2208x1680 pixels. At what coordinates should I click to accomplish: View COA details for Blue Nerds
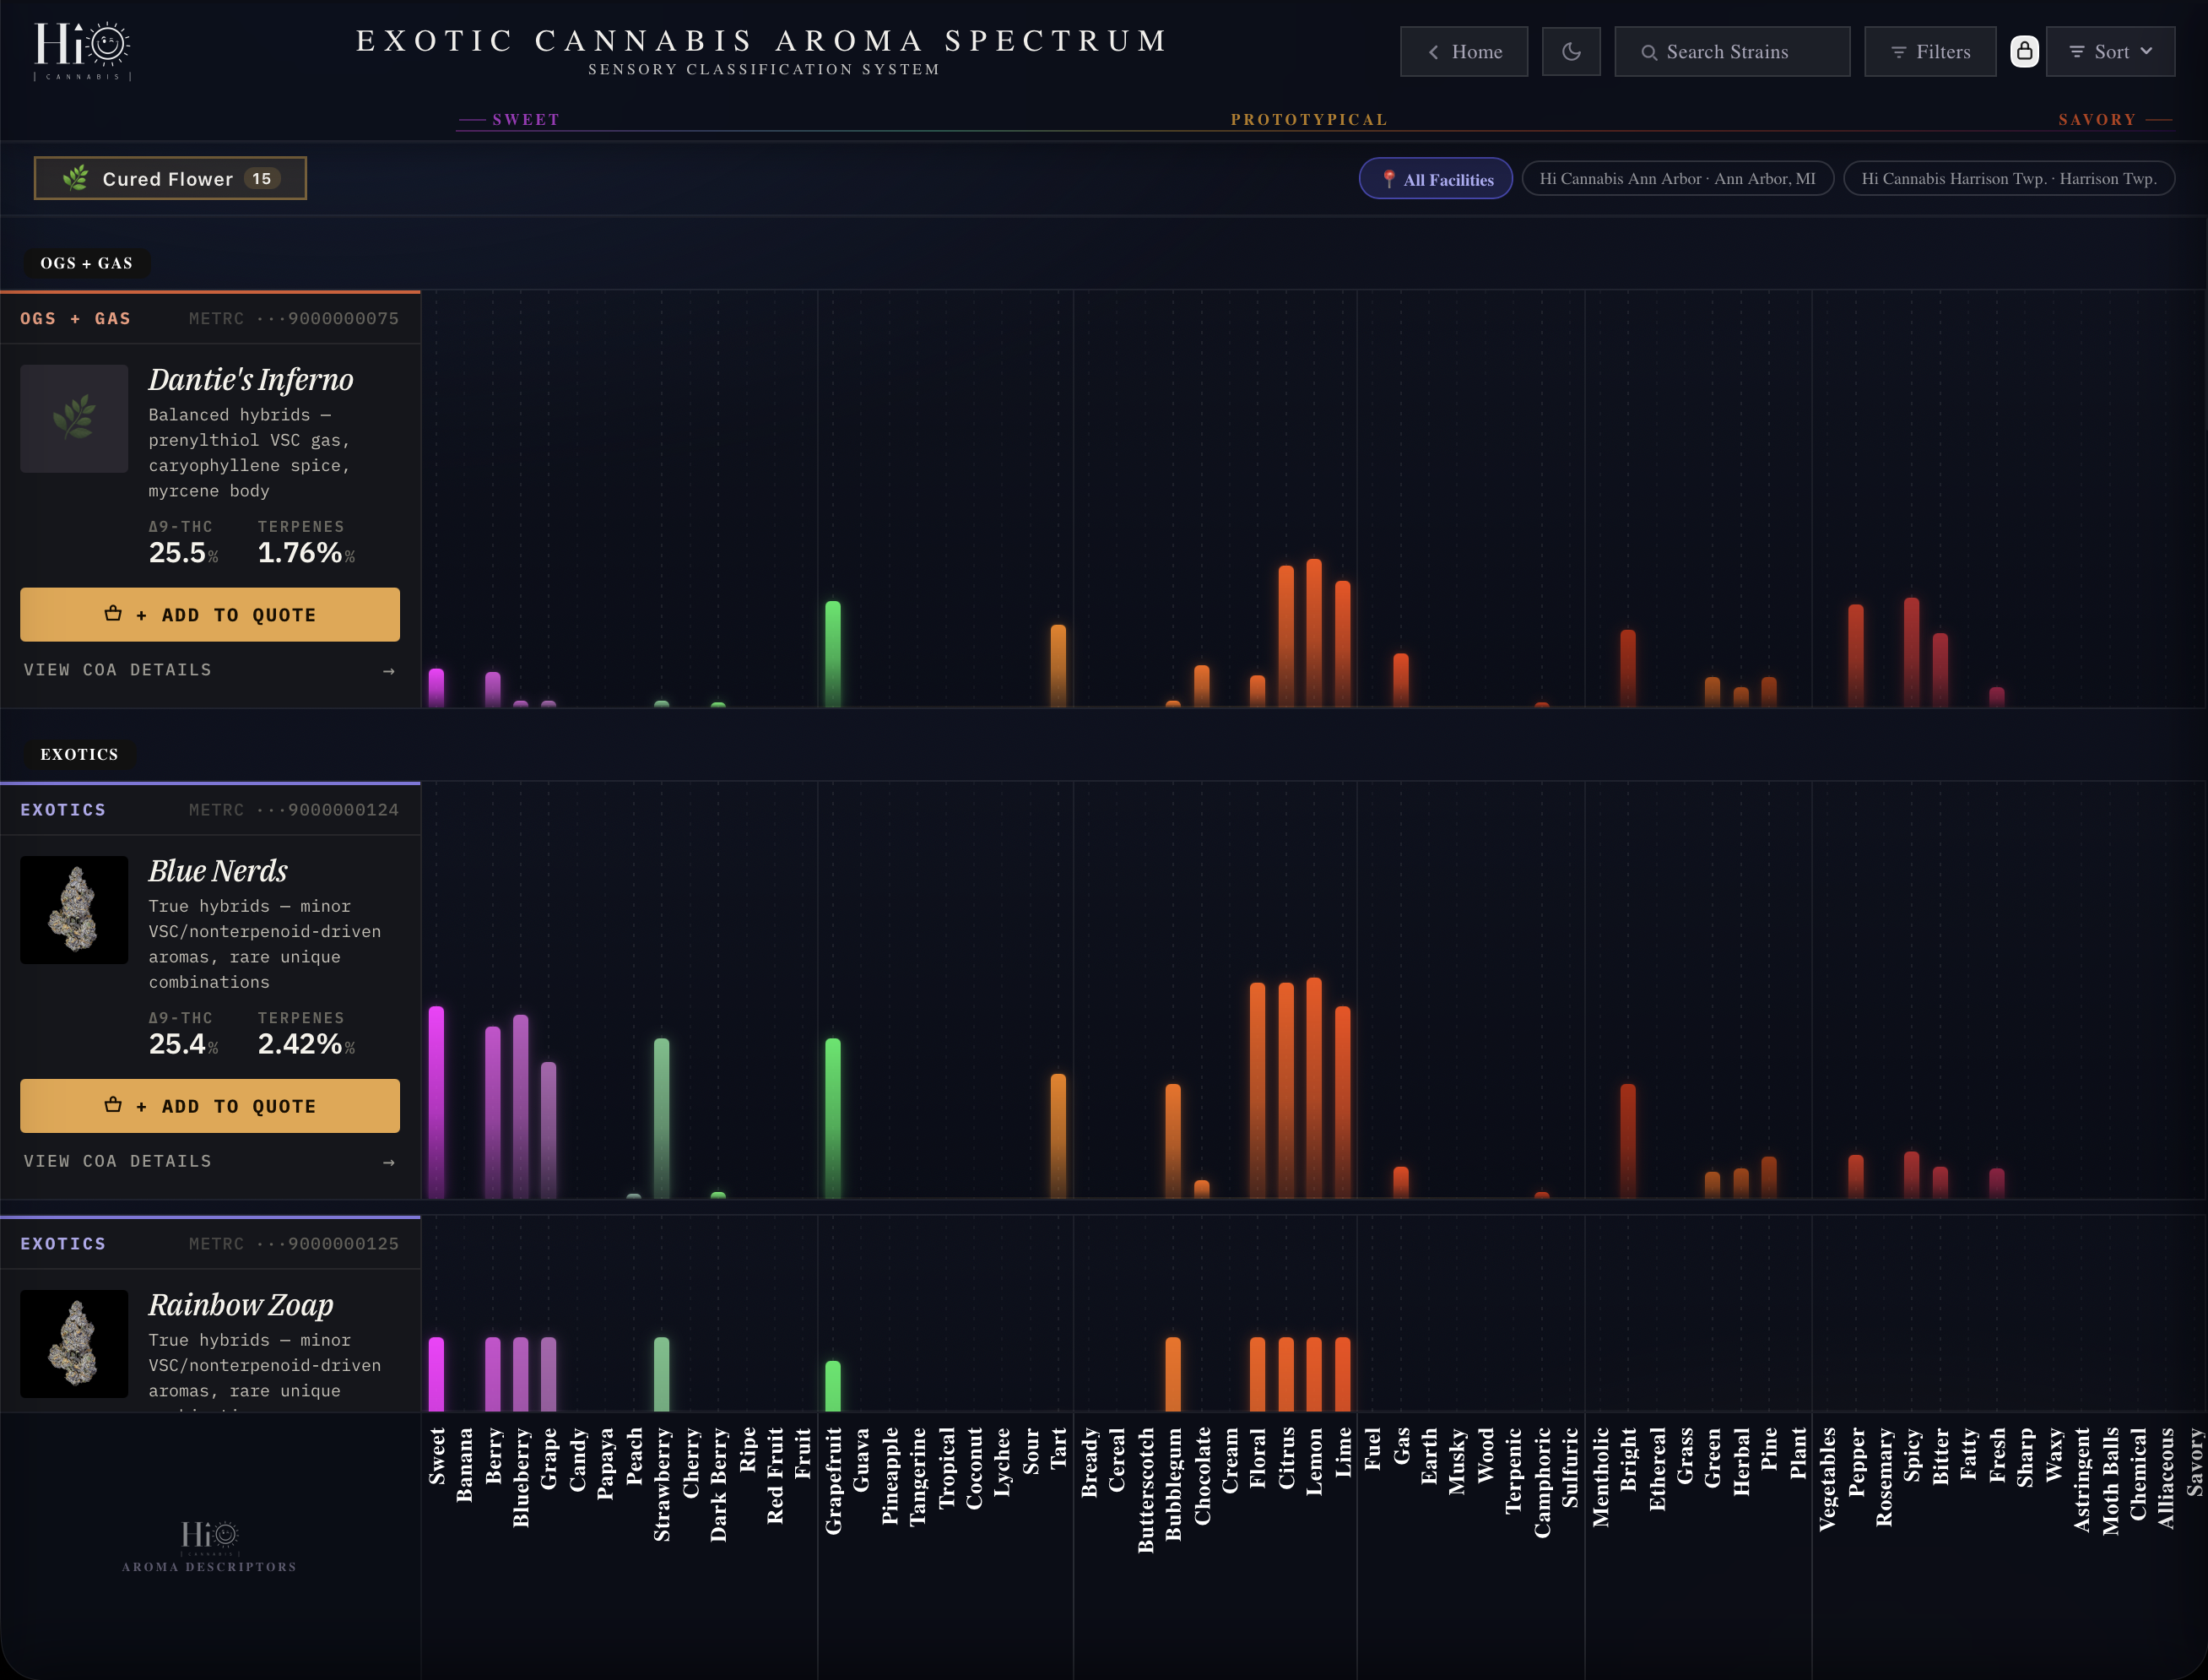tap(210, 1161)
